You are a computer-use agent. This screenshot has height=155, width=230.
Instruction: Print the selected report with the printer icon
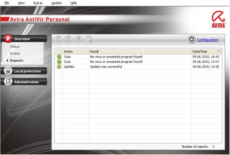coord(78,39)
